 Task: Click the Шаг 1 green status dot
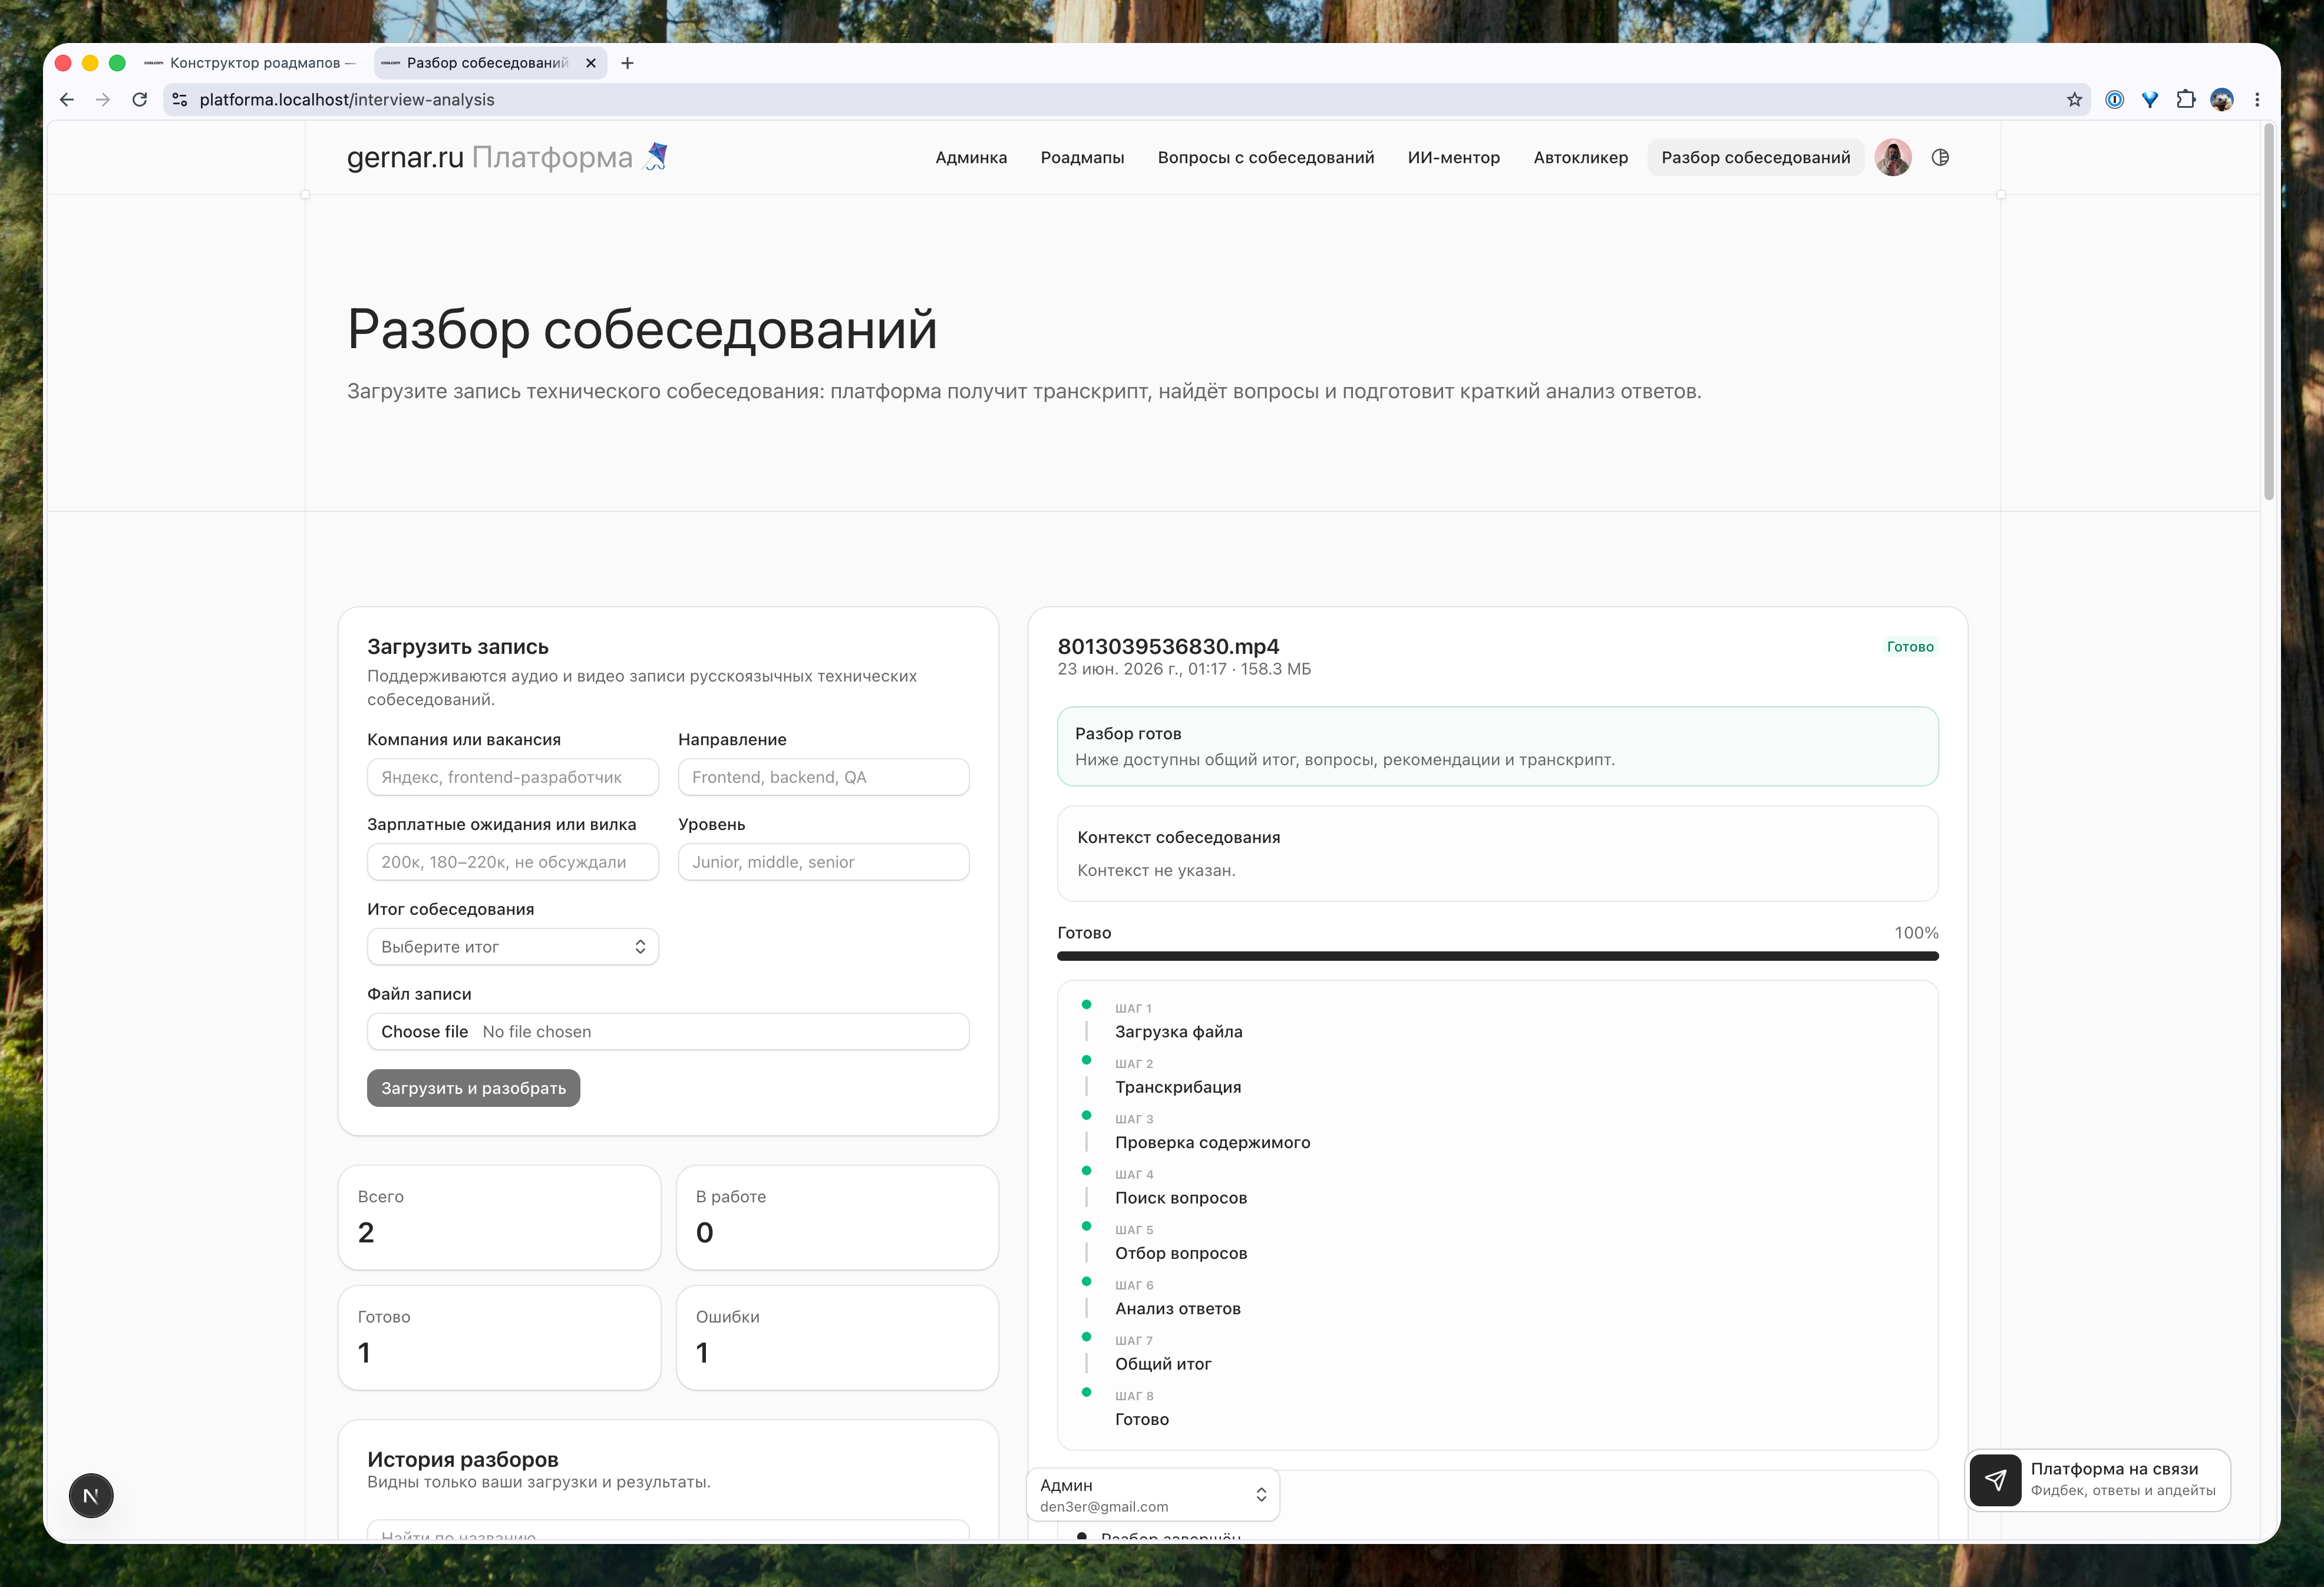click(1086, 1005)
